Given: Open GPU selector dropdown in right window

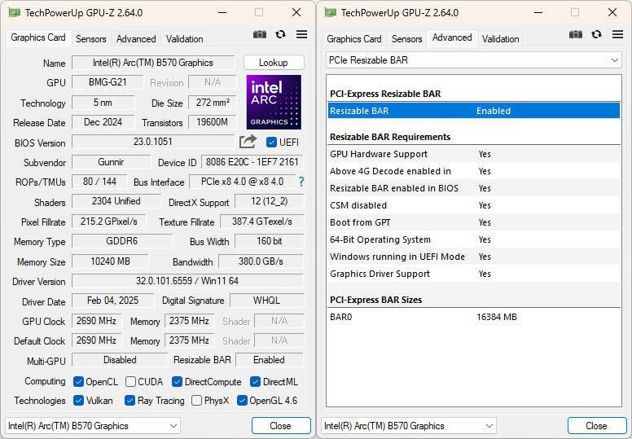Looking at the screenshot, I should (409, 426).
